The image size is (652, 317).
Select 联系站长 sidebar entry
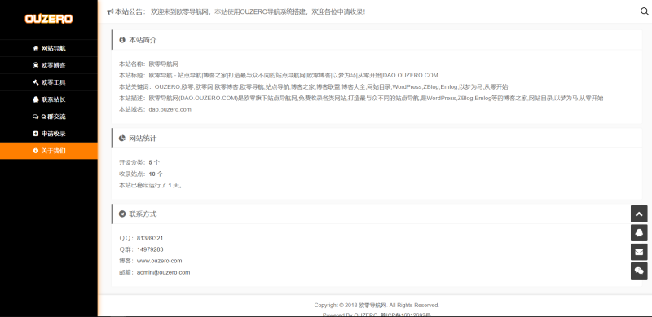[49, 99]
